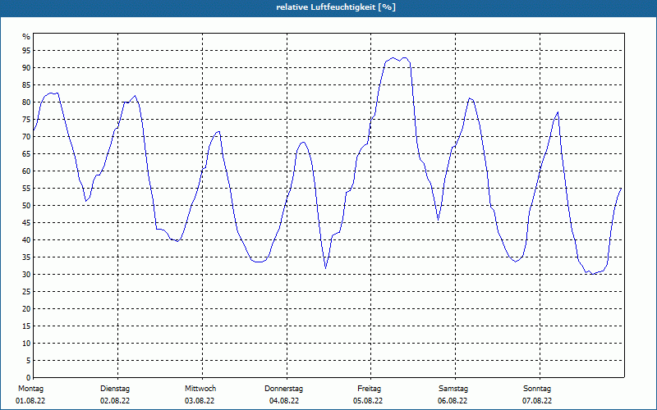This screenshot has width=657, height=410.
Task: Select the 80 y-axis label
Action: coord(26,102)
